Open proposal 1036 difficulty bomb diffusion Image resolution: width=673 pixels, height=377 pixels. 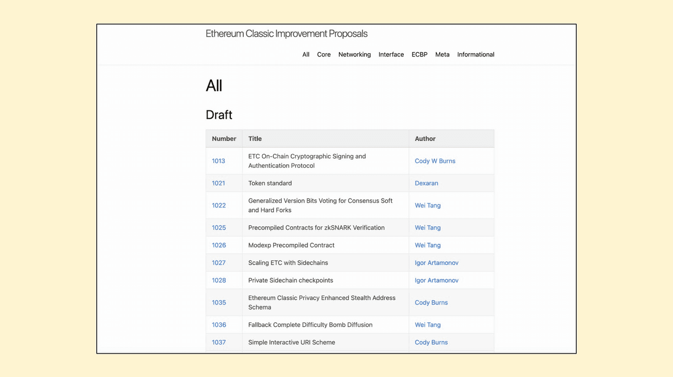point(219,325)
